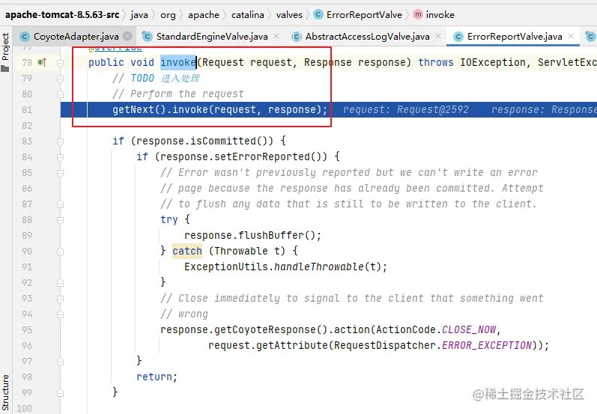Image resolution: width=597 pixels, height=414 pixels.
Task: Select the ErrorReportValve.java tab
Action: coord(515,37)
